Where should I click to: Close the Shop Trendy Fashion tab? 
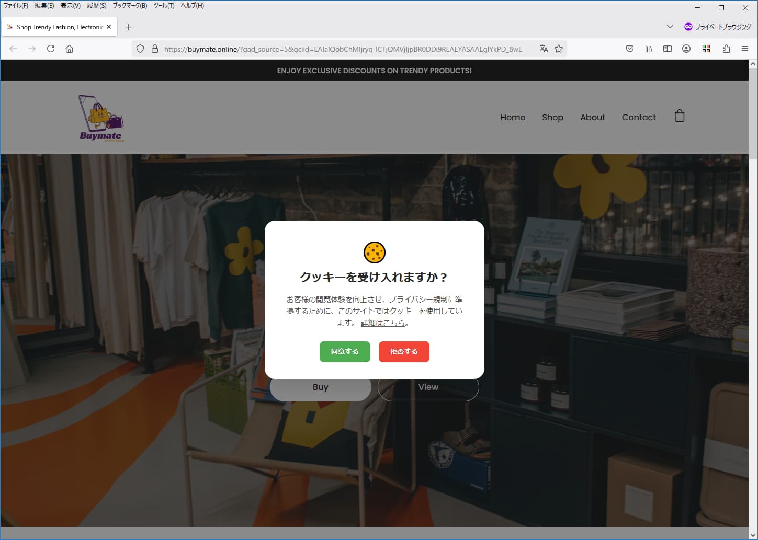[x=109, y=27]
